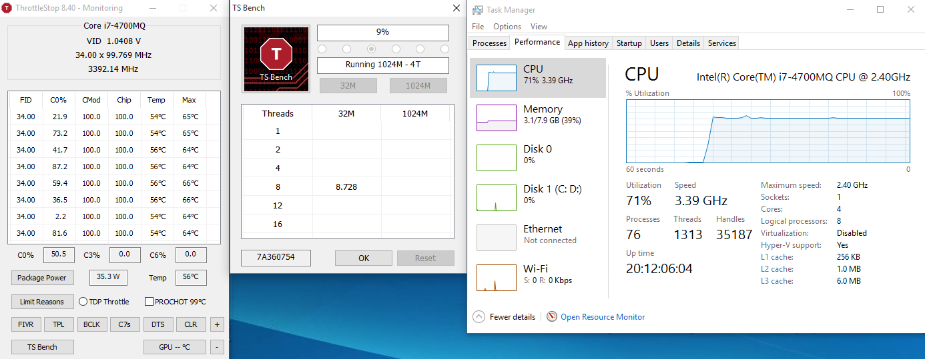Click the C3% value box
The height and width of the screenshot is (359, 925).
tap(125, 254)
